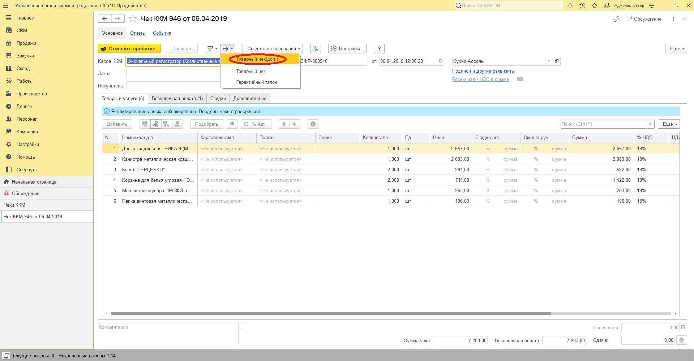Image resolution: width=694 pixels, height=361 pixels.
Task: Open Подписи и другие реквизиты link
Action: click(x=483, y=71)
